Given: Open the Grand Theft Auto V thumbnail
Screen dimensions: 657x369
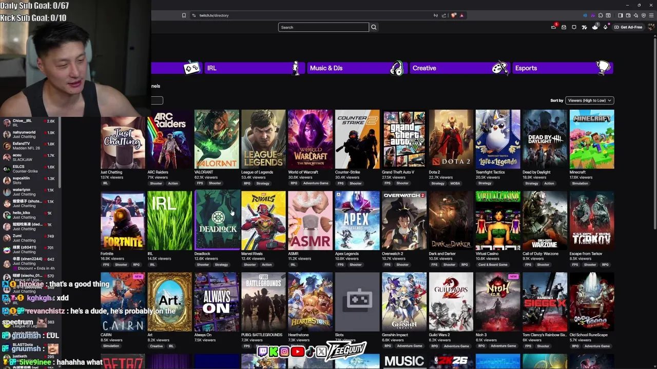Looking at the screenshot, I should [404, 139].
